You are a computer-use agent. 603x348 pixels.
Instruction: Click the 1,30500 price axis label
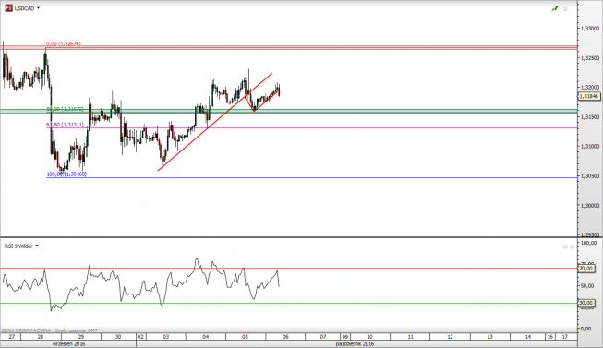coord(590,176)
